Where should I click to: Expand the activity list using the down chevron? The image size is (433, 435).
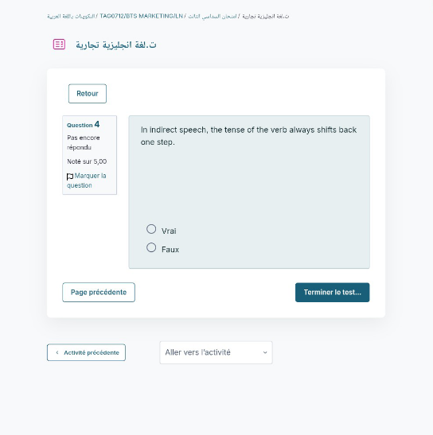[265, 352]
